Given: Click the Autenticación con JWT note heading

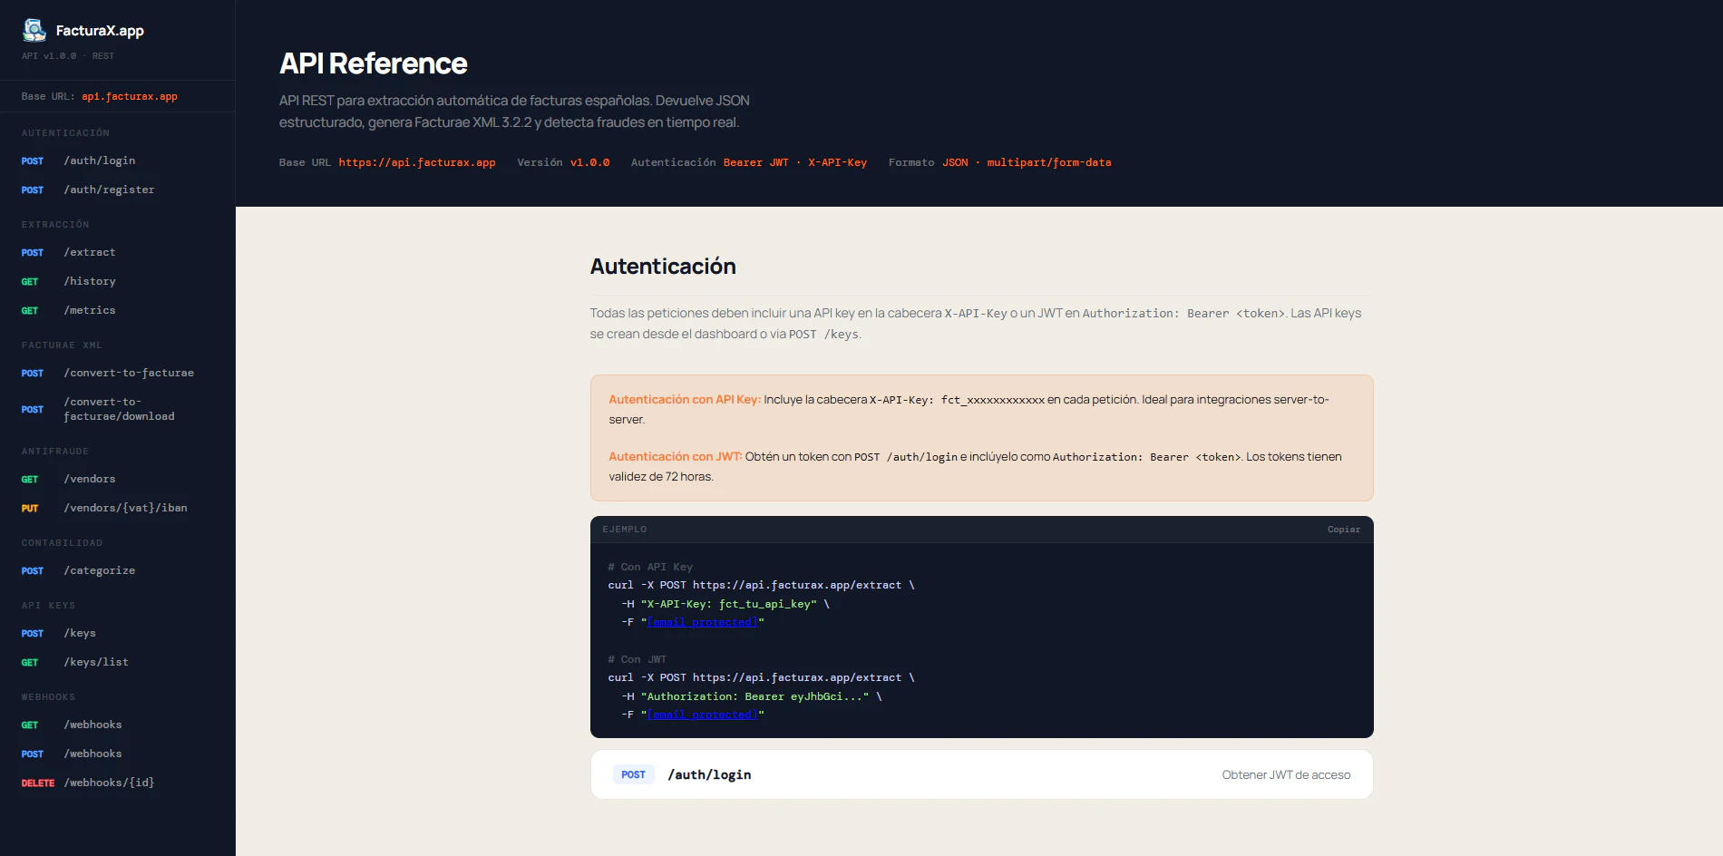Looking at the screenshot, I should (675, 456).
